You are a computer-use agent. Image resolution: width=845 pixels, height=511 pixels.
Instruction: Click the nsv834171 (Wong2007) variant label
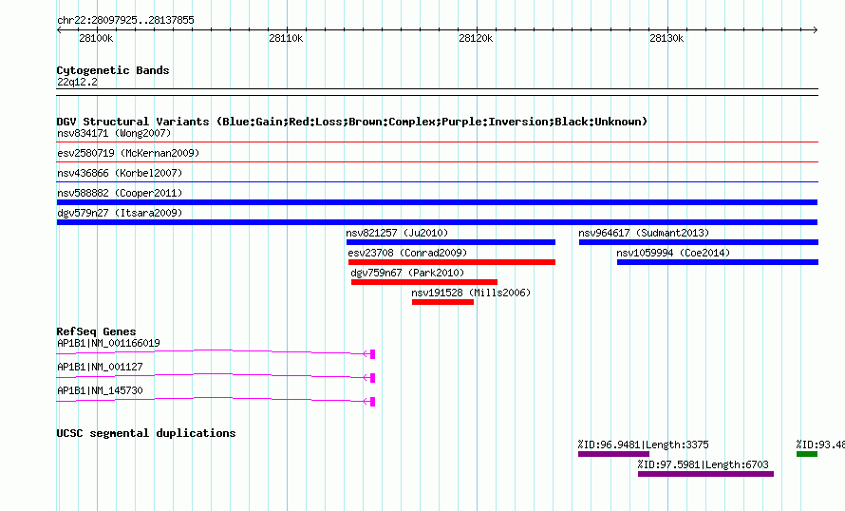[x=114, y=133]
